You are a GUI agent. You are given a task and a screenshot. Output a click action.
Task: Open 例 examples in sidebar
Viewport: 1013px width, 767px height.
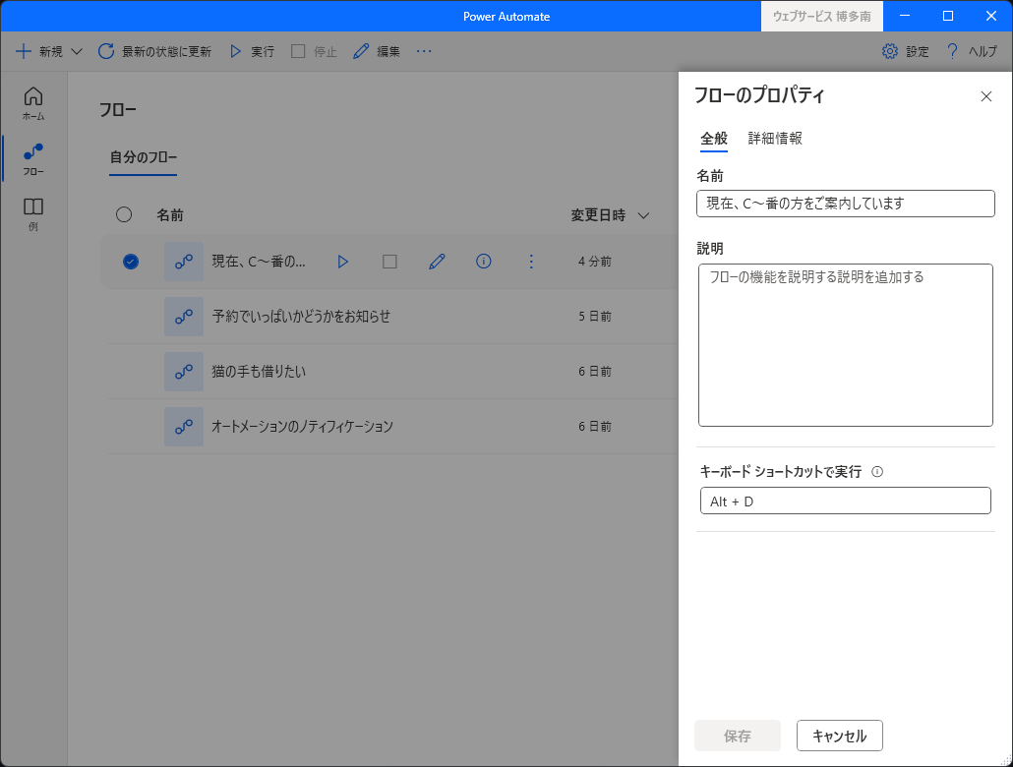pos(33,214)
